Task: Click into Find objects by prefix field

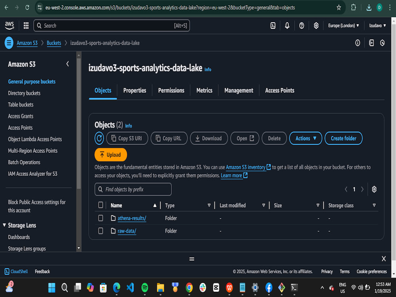Action: coord(133,189)
